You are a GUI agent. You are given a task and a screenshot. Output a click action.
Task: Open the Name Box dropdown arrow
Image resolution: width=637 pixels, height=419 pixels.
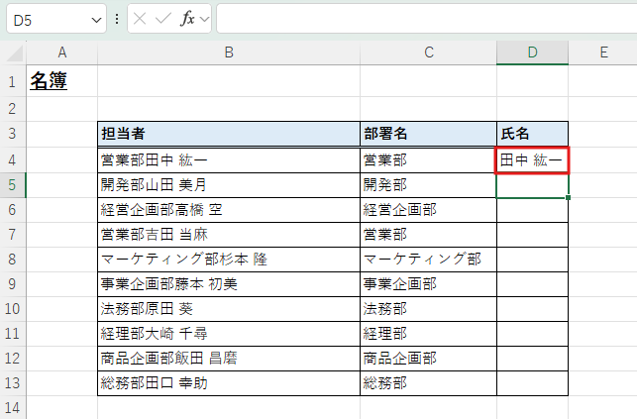[96, 19]
